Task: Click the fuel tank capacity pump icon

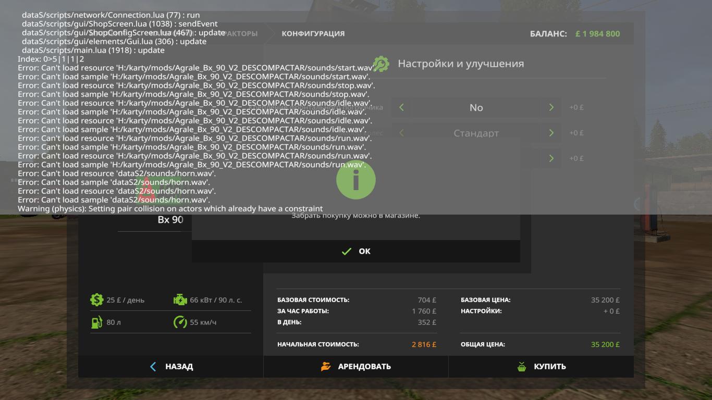Action: pos(96,322)
